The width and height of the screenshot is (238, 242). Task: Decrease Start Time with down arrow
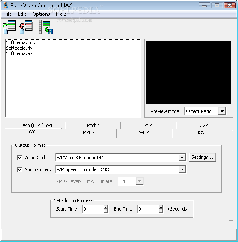(106, 211)
